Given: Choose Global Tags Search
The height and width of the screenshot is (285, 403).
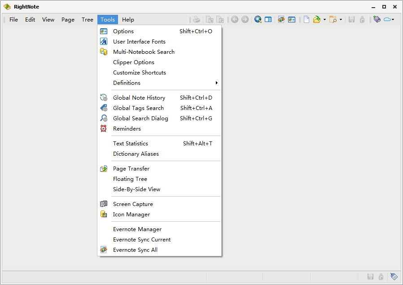Looking at the screenshot, I should point(159,108).
